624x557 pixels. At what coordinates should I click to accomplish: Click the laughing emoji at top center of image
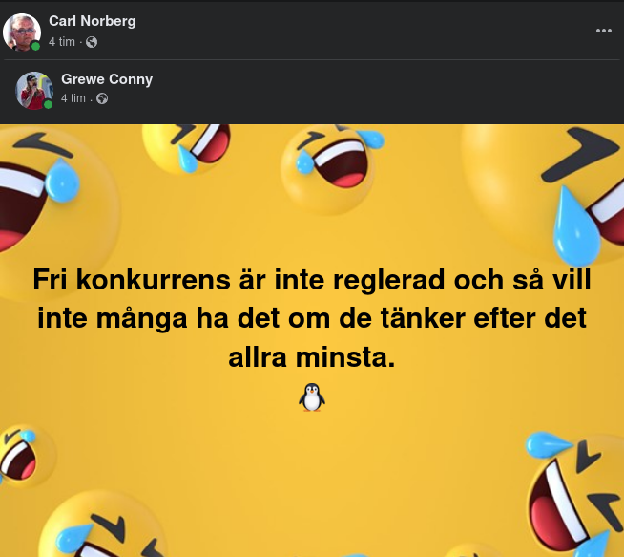(x=331, y=169)
